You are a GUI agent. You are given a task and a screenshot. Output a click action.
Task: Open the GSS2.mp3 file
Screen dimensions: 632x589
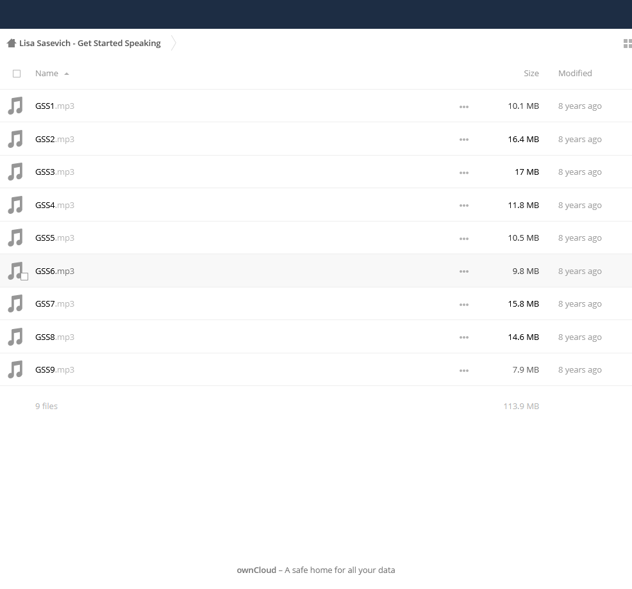55,139
